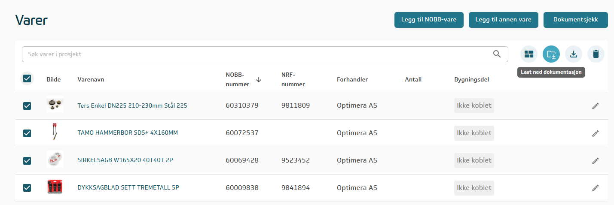Viewport: 614px width, 205px height.
Task: Edit the Ters Enkel DN225 row pencil
Action: click(x=595, y=106)
